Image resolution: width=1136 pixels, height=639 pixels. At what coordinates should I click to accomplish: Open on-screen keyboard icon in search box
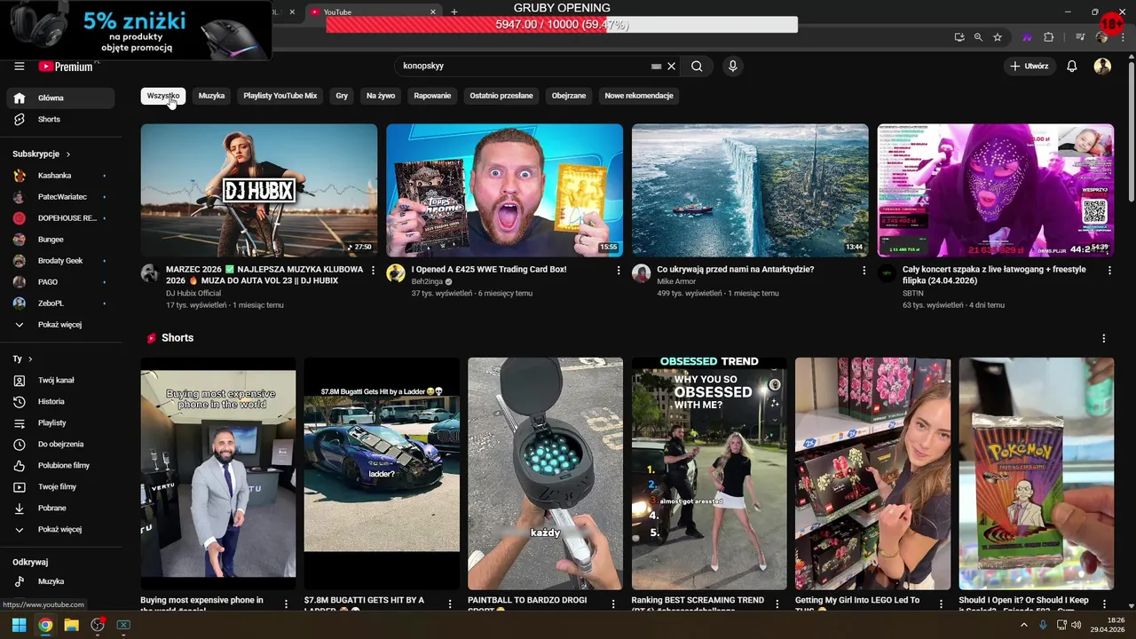click(656, 66)
